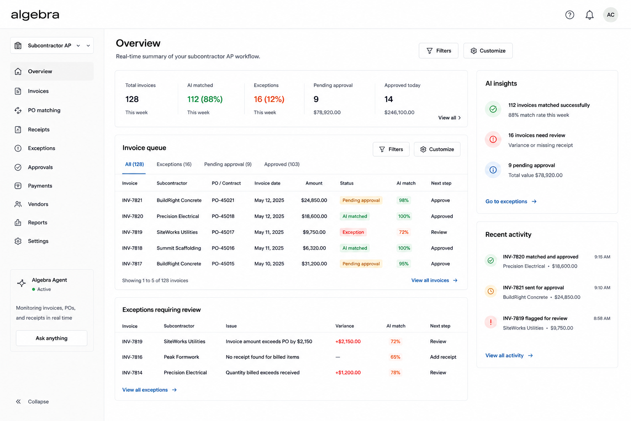Click the Receipts icon in sidebar

tap(18, 130)
